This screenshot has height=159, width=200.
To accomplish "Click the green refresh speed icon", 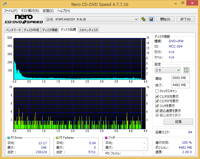I will pos(186,70).
